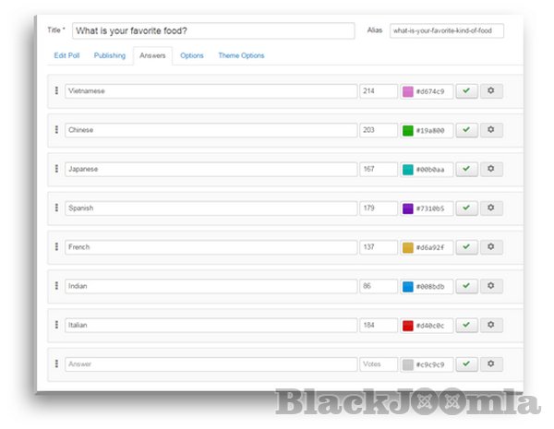Switch to the Edit Poll tab

(x=66, y=56)
